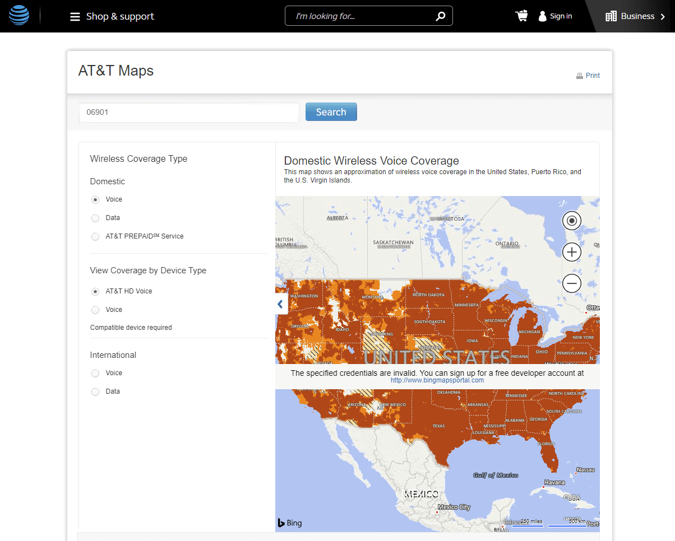Select the Domestic Data radio button

click(95, 218)
